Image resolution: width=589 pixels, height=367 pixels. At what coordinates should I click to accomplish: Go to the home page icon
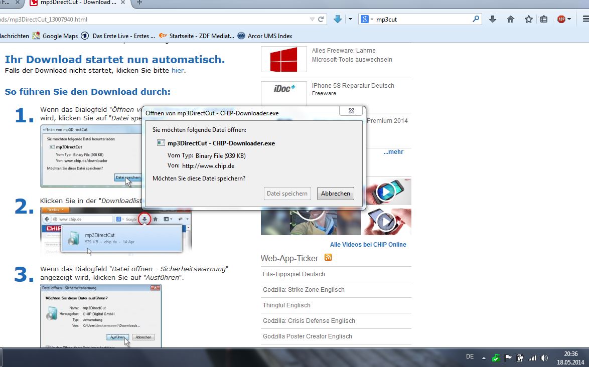pos(511,19)
